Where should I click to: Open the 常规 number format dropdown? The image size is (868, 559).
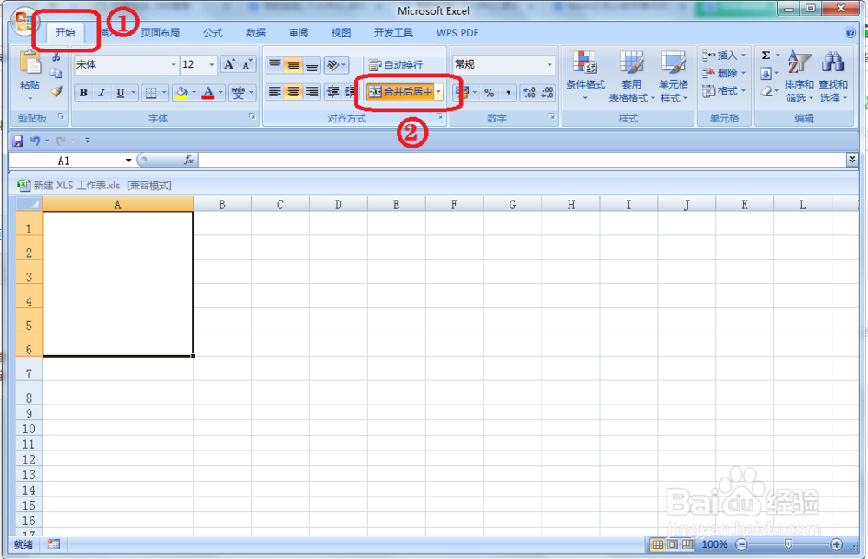(549, 65)
